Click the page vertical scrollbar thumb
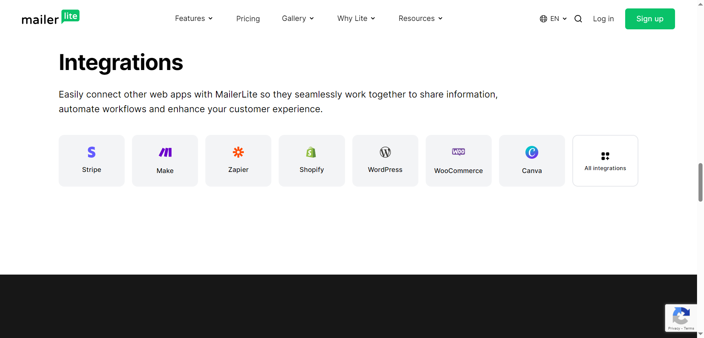 click(x=700, y=182)
